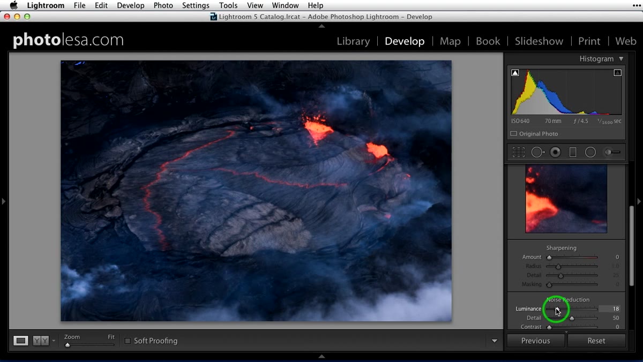Open the Print module
Viewport: 643px width, 362px height.
pyautogui.click(x=589, y=41)
